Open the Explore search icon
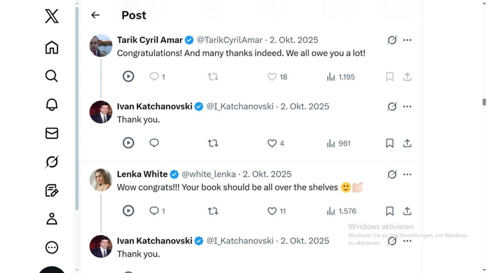 [52, 76]
